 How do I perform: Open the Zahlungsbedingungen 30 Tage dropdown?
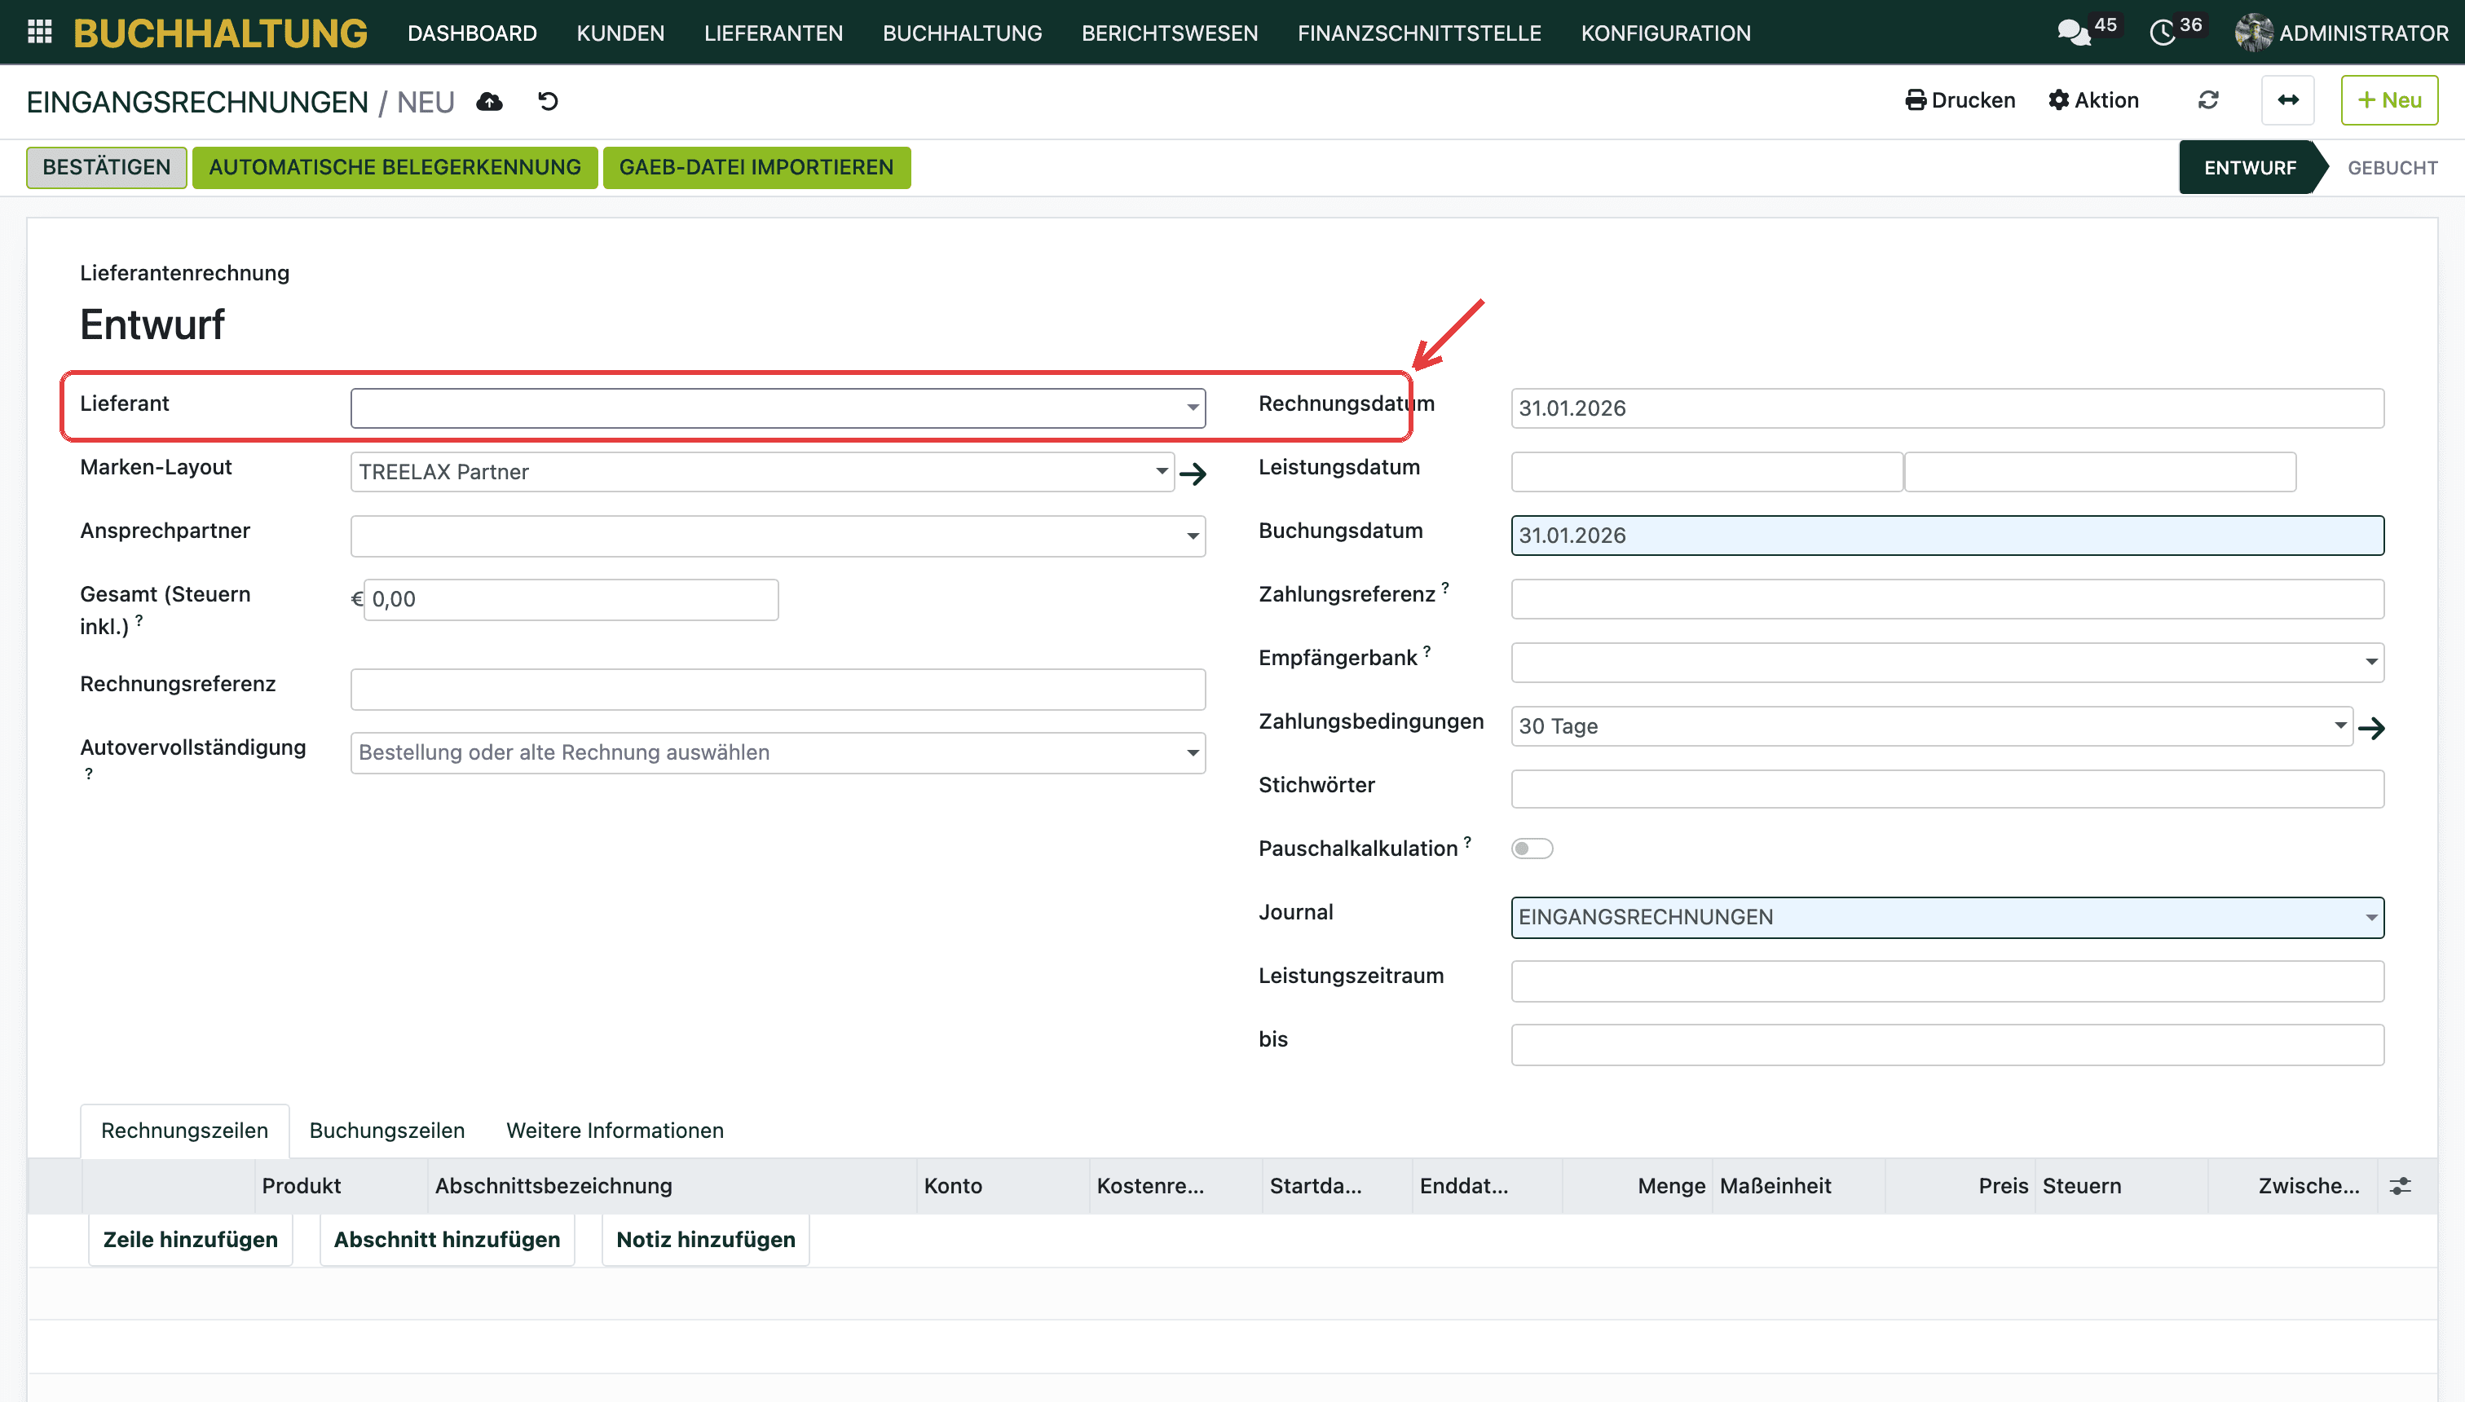[2339, 726]
